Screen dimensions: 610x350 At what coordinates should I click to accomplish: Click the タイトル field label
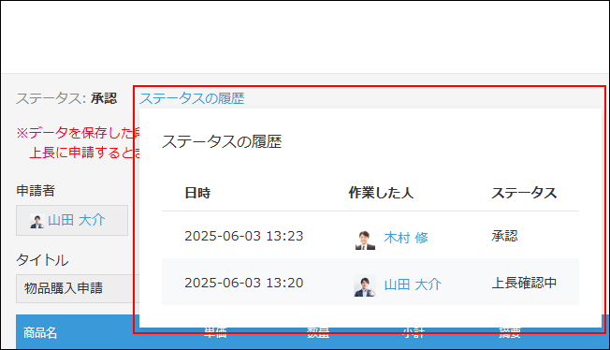click(42, 259)
